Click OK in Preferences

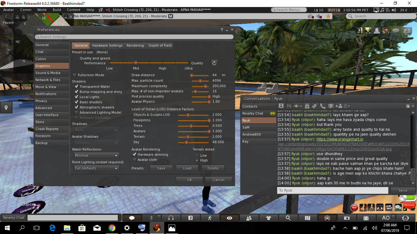(x=190, y=180)
